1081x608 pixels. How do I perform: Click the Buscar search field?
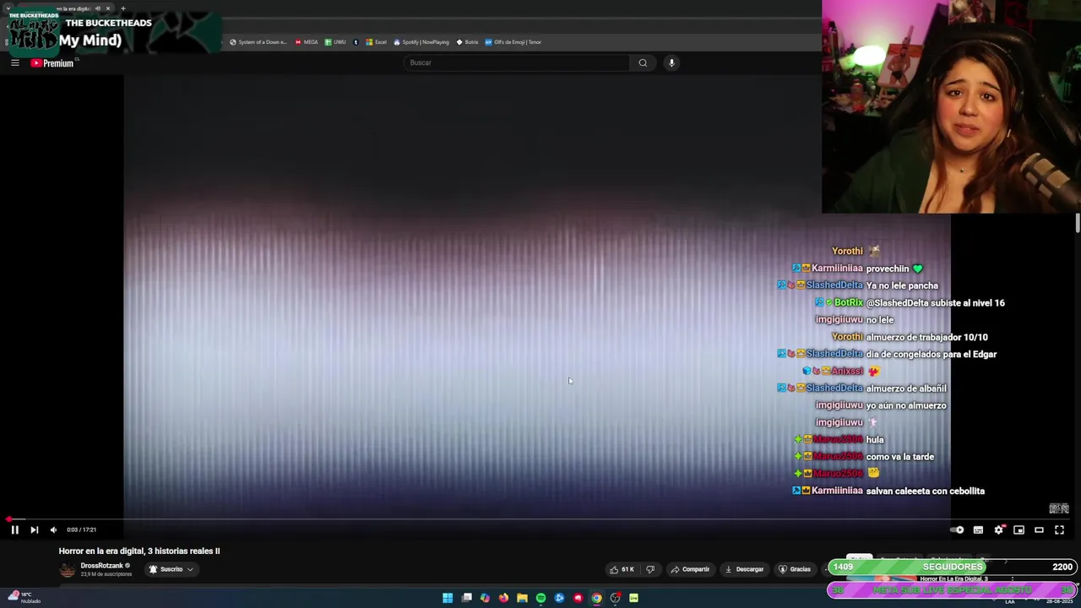tap(516, 62)
